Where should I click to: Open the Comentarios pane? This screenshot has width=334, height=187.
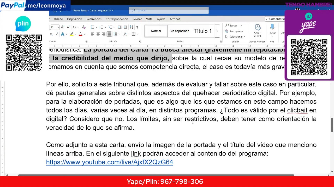click(x=275, y=19)
